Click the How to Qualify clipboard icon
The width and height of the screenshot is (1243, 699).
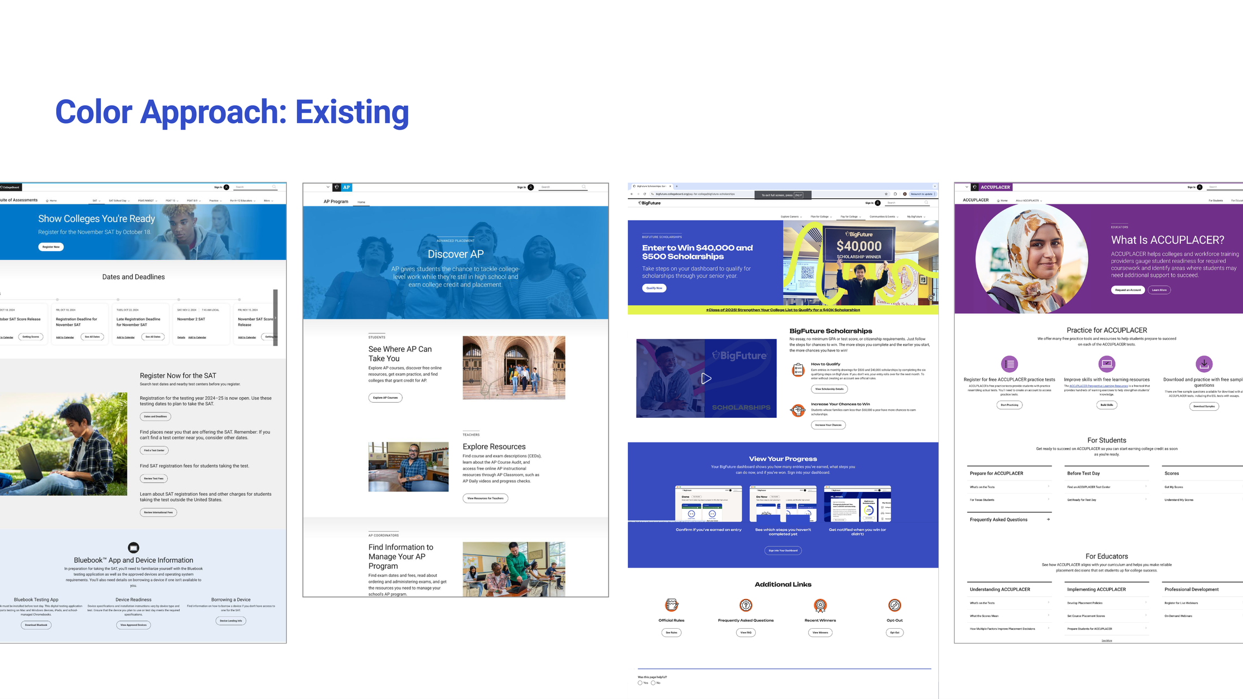(798, 370)
